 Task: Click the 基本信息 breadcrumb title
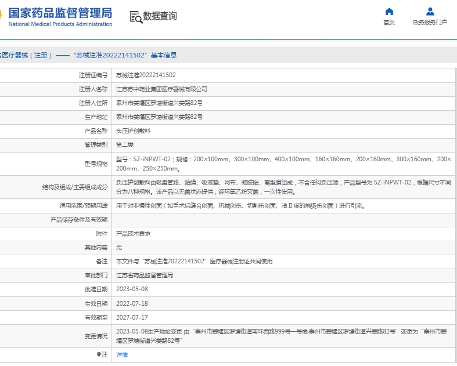coord(164,56)
